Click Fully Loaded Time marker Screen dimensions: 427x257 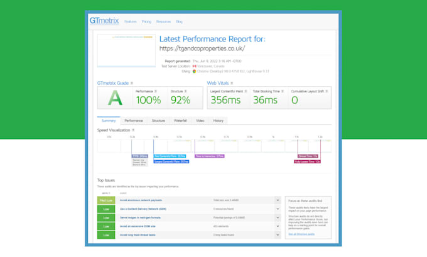[307, 161]
